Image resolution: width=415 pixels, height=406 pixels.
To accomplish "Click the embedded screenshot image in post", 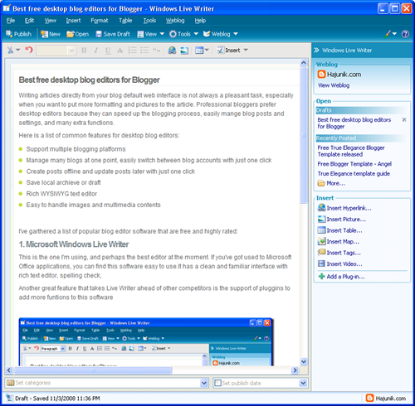I will (146, 341).
